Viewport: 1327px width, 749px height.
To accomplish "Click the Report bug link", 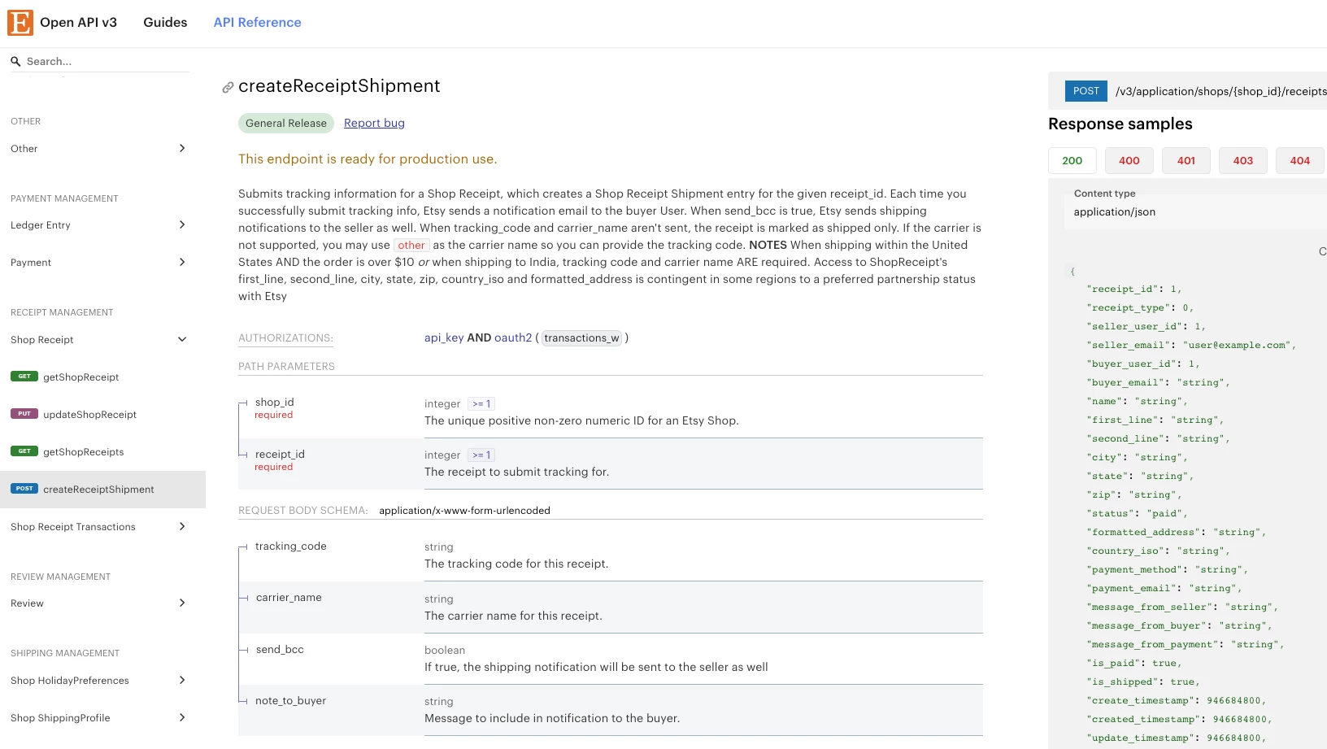I will (x=374, y=123).
